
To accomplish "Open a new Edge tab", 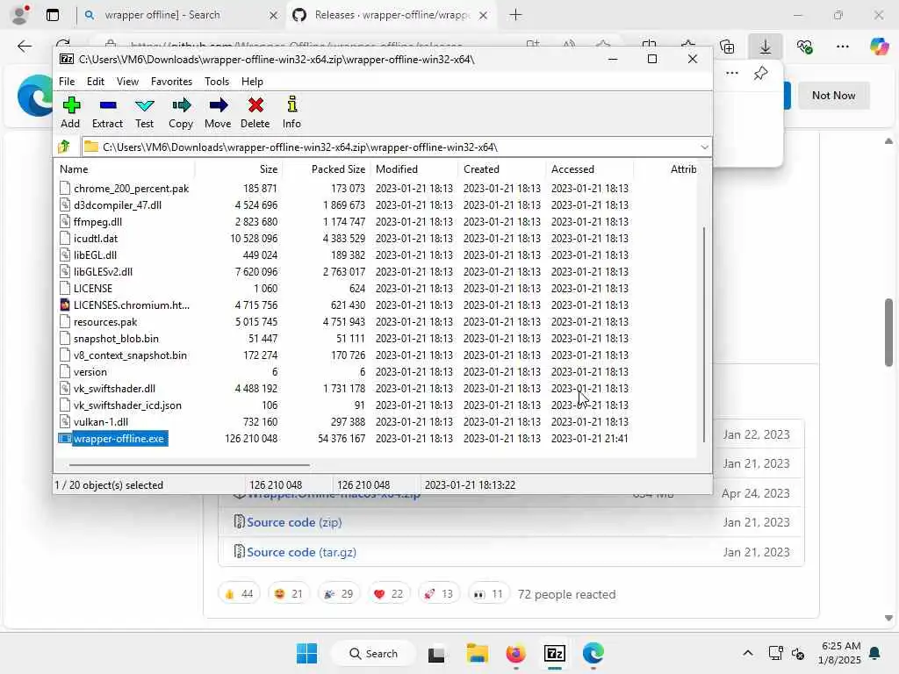I will (x=515, y=15).
